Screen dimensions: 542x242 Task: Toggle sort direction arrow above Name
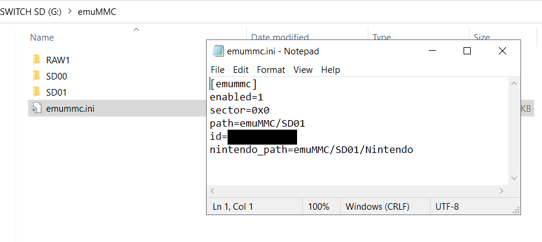(136, 30)
